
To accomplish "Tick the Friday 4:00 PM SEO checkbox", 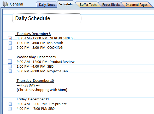I will pos(10,109).
